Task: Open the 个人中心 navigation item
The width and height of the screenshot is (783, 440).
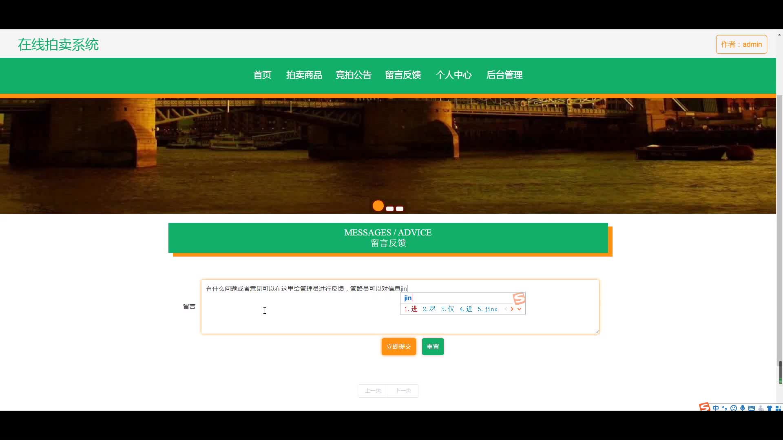Action: point(453,75)
